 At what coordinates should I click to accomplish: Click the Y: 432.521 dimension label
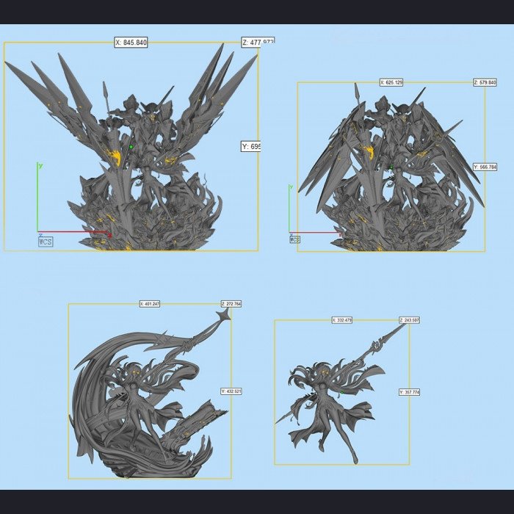point(231,391)
